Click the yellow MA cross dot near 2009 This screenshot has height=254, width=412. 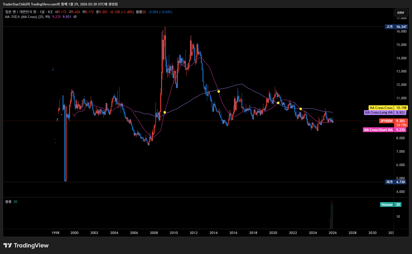(165, 112)
